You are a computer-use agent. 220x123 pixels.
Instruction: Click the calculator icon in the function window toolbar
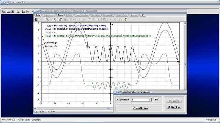[x=36, y=19]
